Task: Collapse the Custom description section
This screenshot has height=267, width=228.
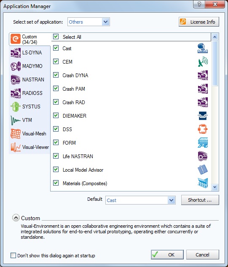Action: 16,218
